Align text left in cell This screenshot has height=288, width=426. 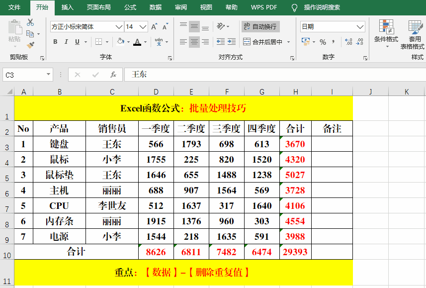[x=183, y=42]
